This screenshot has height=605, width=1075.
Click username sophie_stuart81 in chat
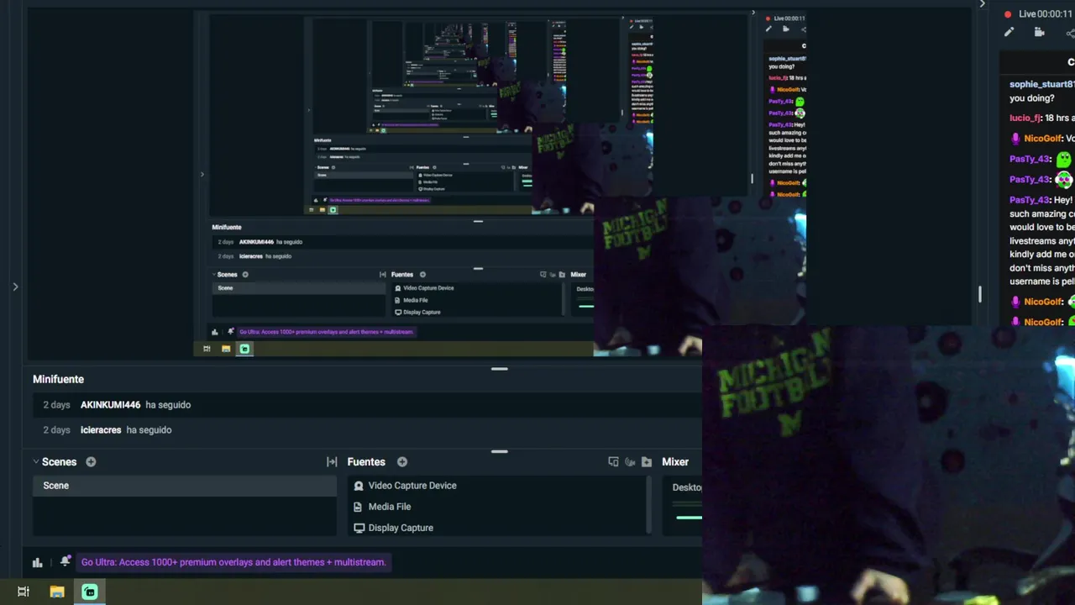1041,84
